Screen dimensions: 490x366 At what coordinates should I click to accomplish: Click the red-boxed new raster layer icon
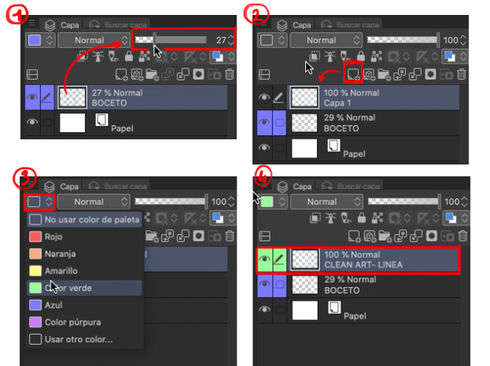click(353, 75)
